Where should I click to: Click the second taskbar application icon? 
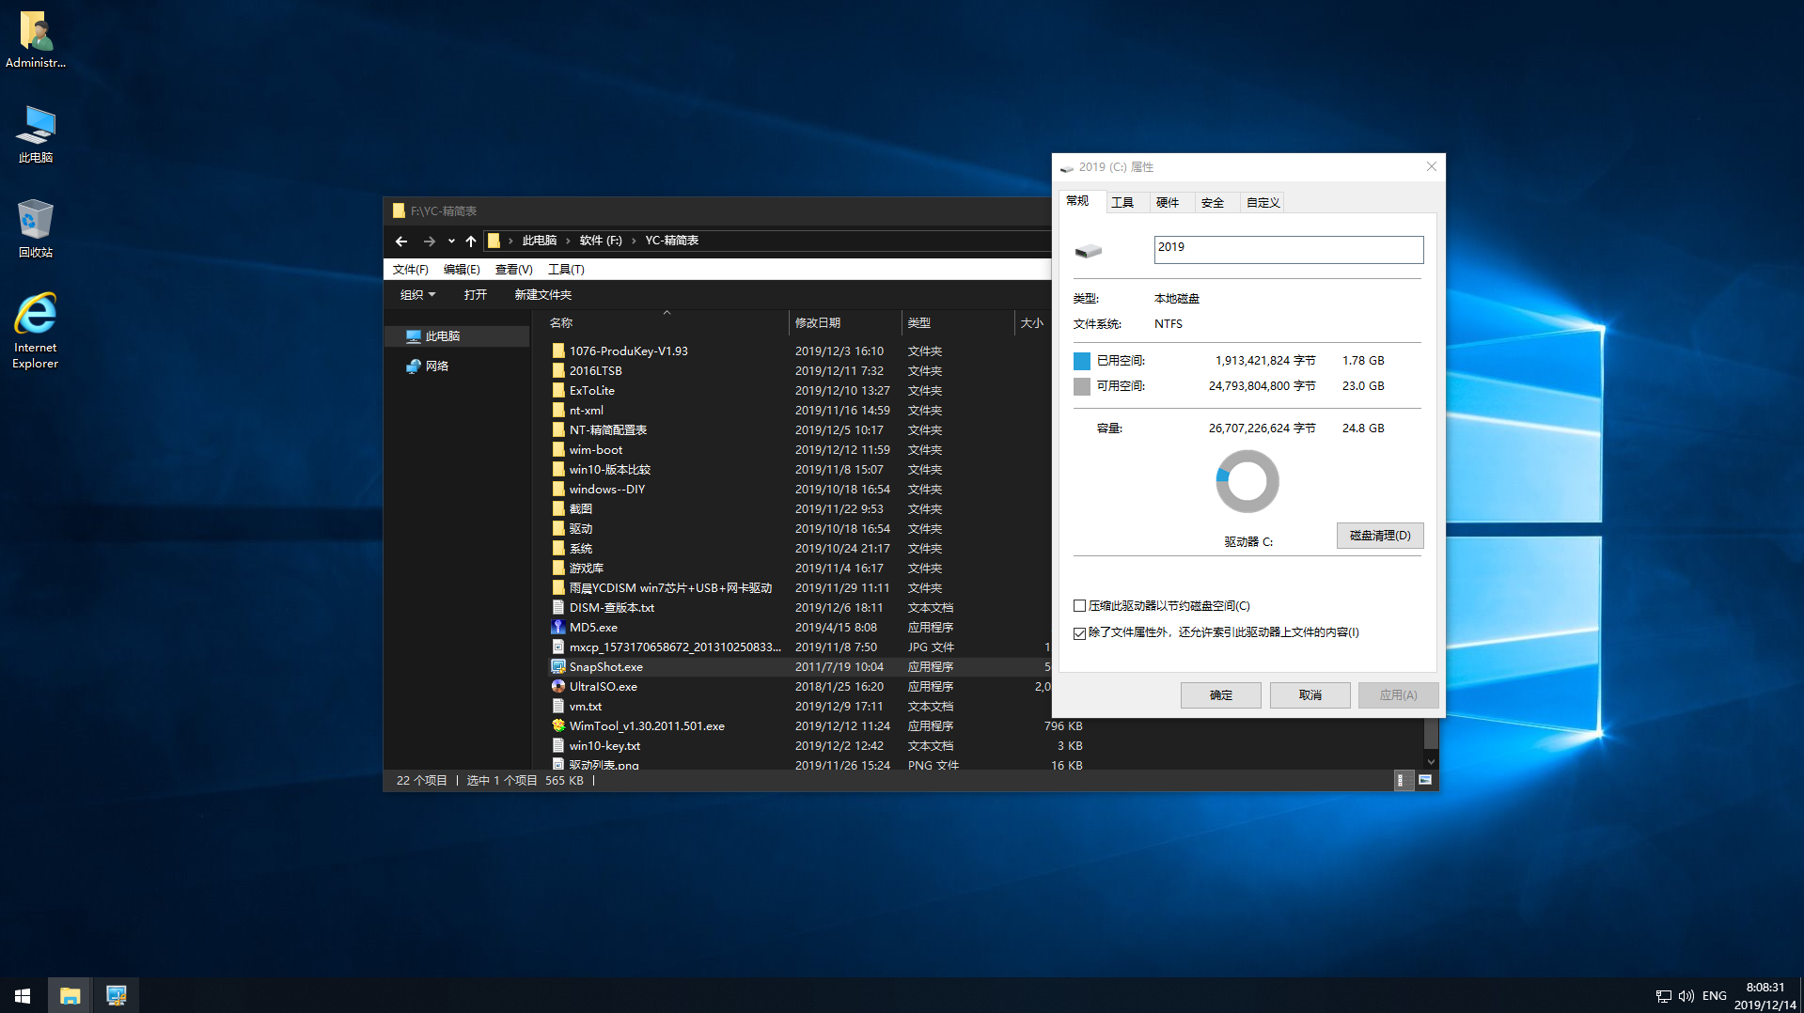pos(116,995)
